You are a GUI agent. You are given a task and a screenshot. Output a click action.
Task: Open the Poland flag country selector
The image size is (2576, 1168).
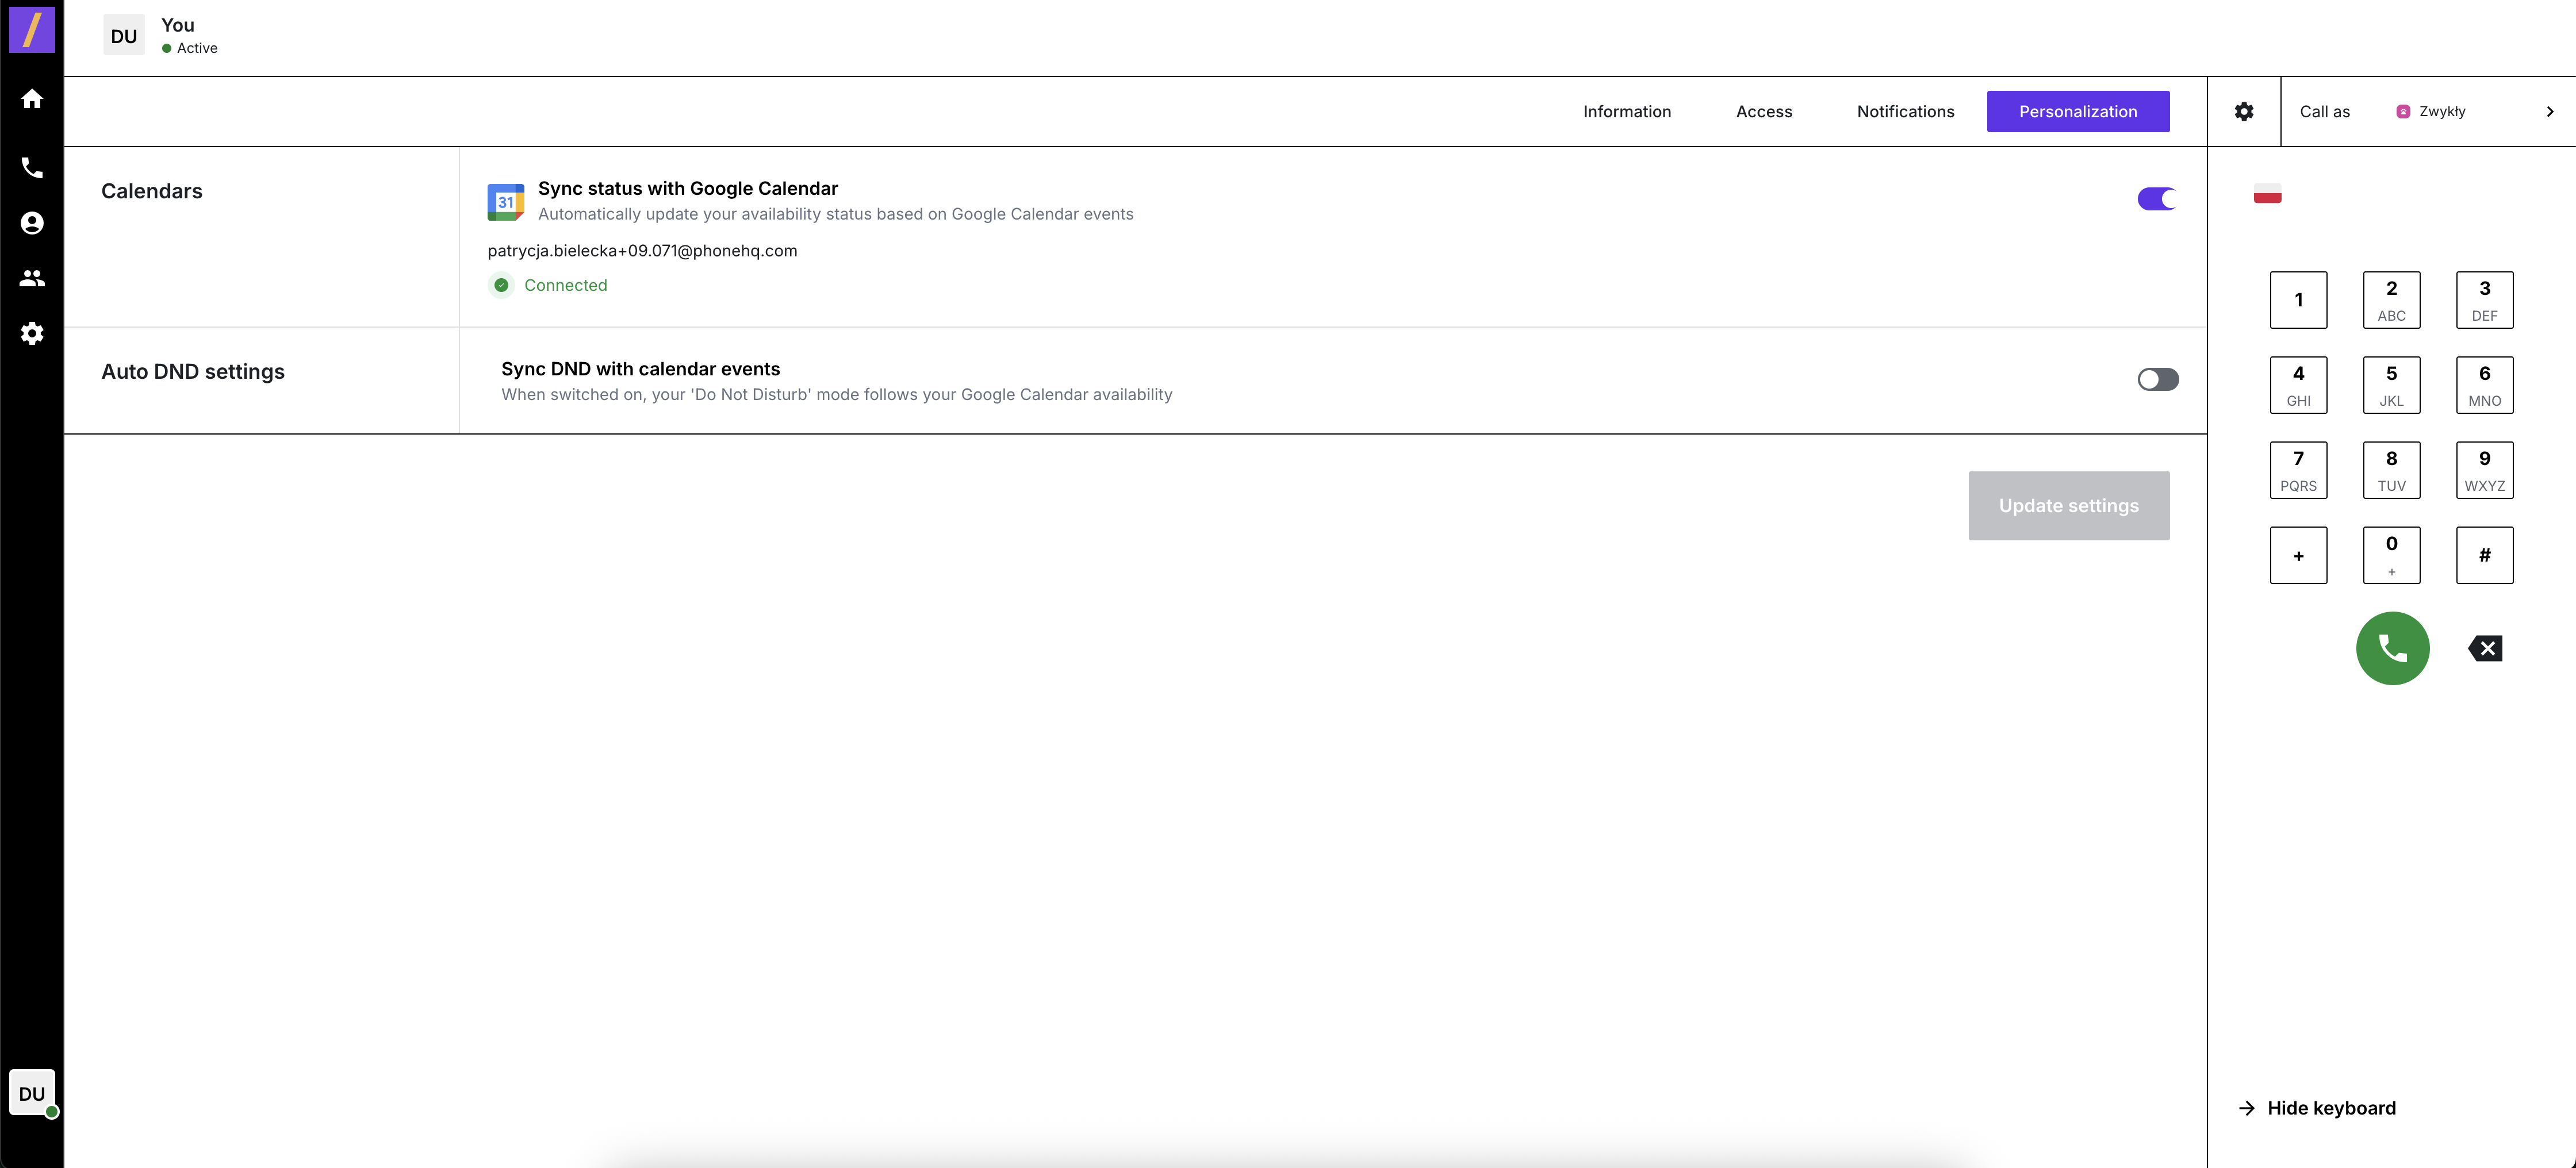tap(2267, 195)
